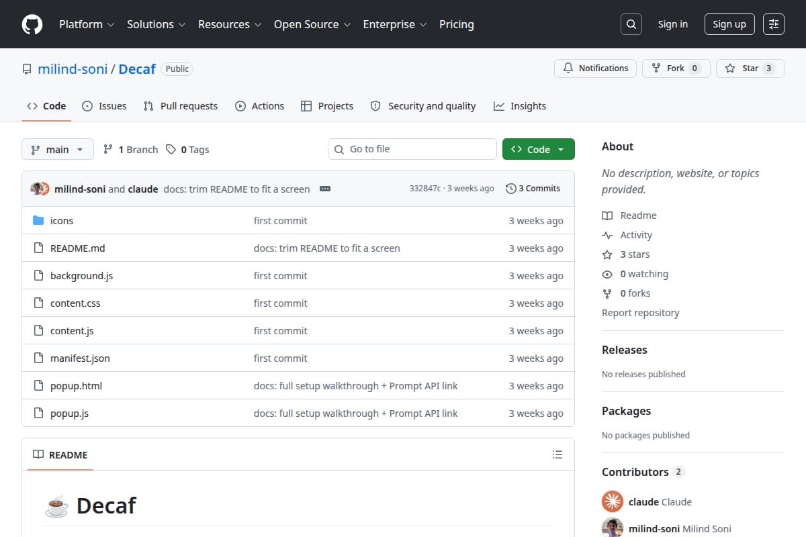Open the search magnifier button
This screenshot has width=806, height=537.
coord(631,24)
